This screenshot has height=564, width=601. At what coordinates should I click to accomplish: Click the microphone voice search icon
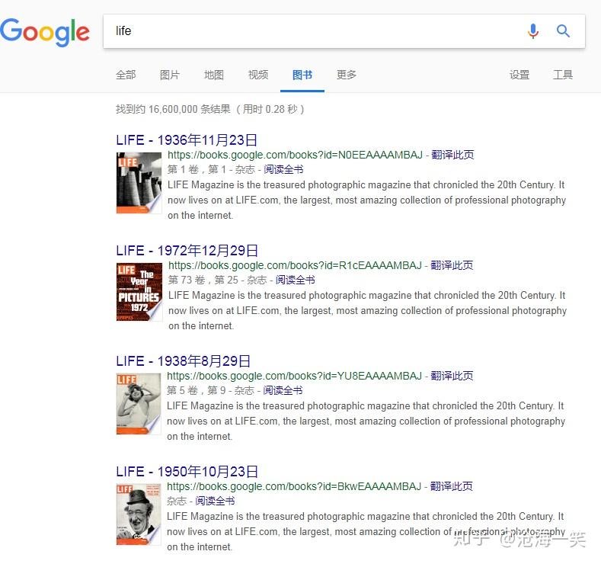pos(532,31)
